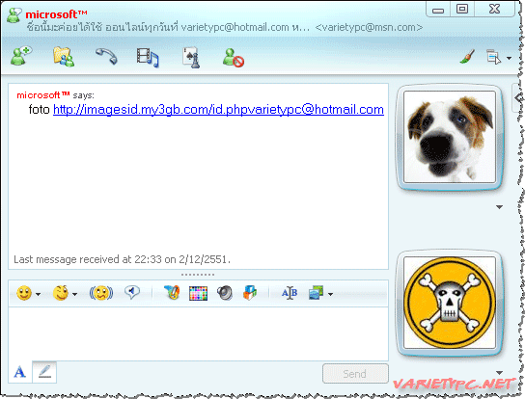Toggle handwriting input mode
This screenshot has height=399, width=525.
44,372
